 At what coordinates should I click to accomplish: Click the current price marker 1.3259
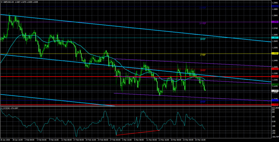coord(274,91)
